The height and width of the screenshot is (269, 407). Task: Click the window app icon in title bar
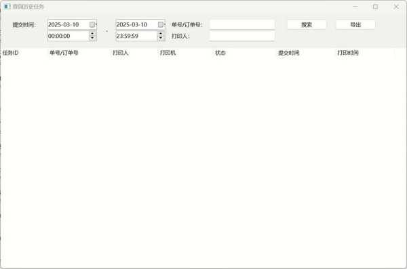pos(7,7)
